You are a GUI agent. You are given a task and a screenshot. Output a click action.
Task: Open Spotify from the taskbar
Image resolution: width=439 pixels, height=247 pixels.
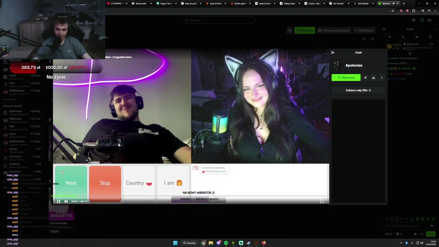point(226,243)
